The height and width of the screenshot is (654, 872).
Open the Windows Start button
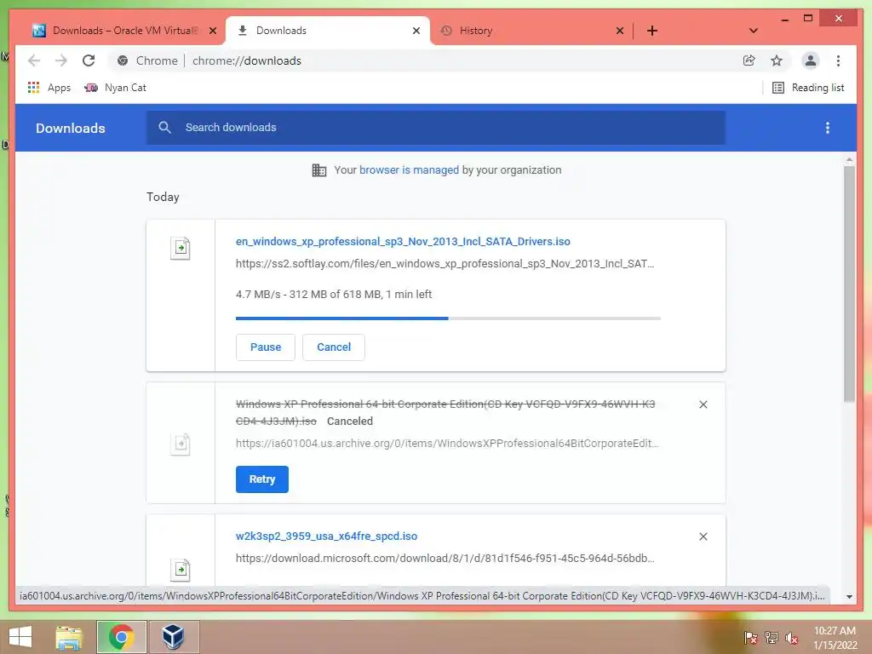pyautogui.click(x=20, y=637)
